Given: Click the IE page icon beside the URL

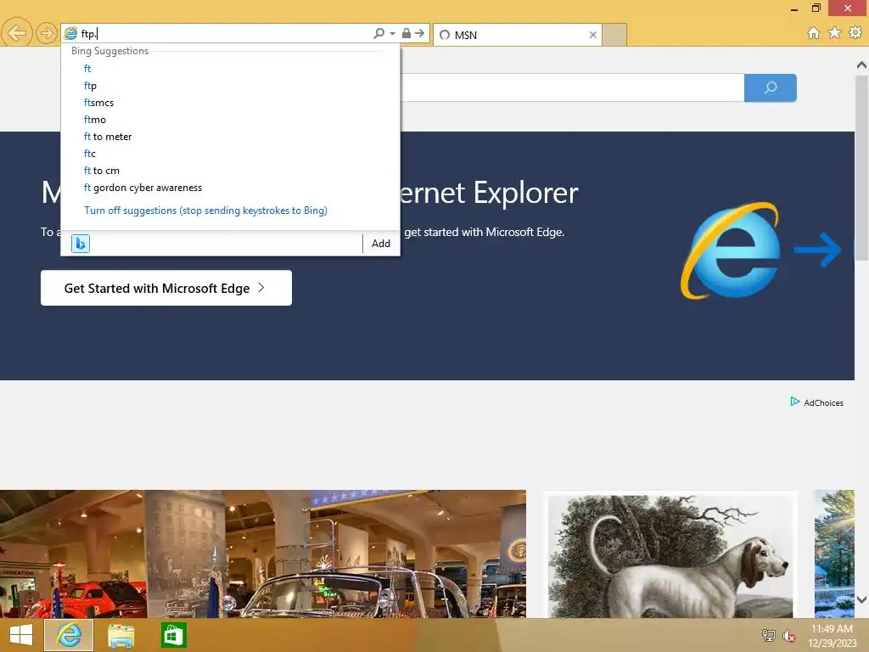Looking at the screenshot, I should [70, 34].
